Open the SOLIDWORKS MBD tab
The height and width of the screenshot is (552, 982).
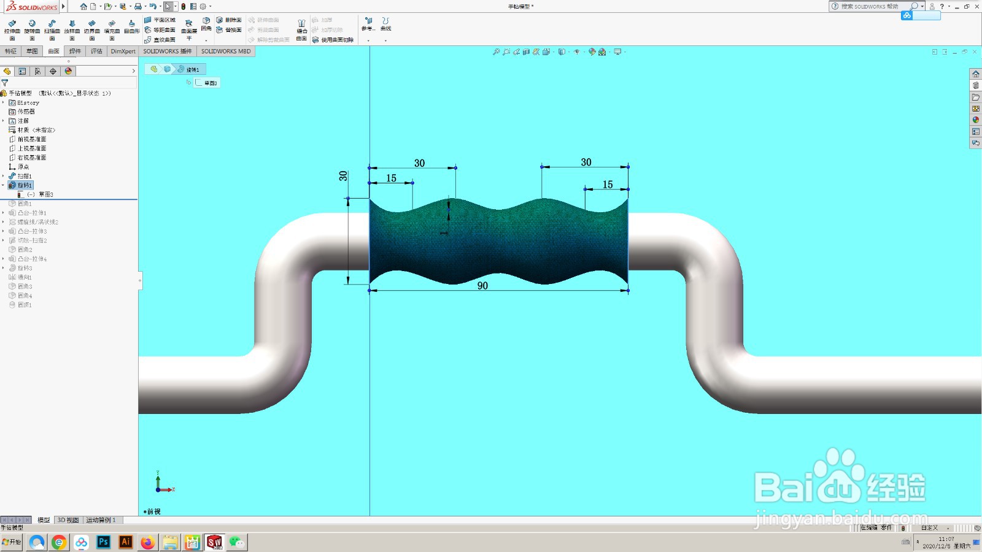pos(226,52)
